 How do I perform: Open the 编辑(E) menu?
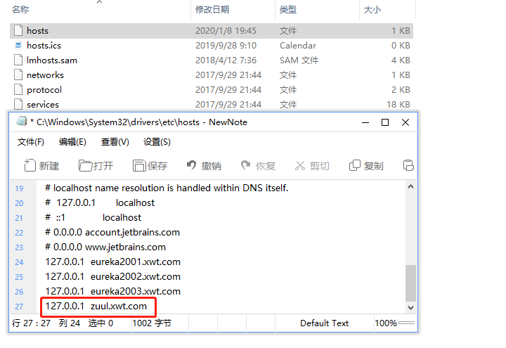[x=72, y=142]
